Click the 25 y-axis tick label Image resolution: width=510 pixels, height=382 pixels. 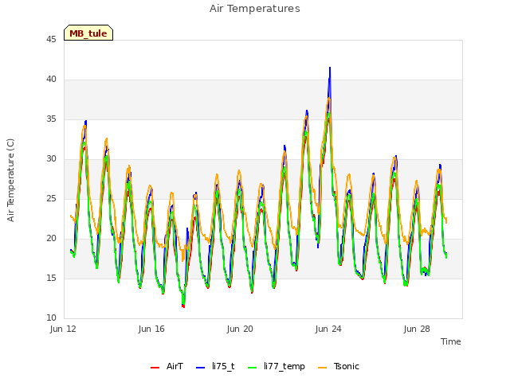51,198
